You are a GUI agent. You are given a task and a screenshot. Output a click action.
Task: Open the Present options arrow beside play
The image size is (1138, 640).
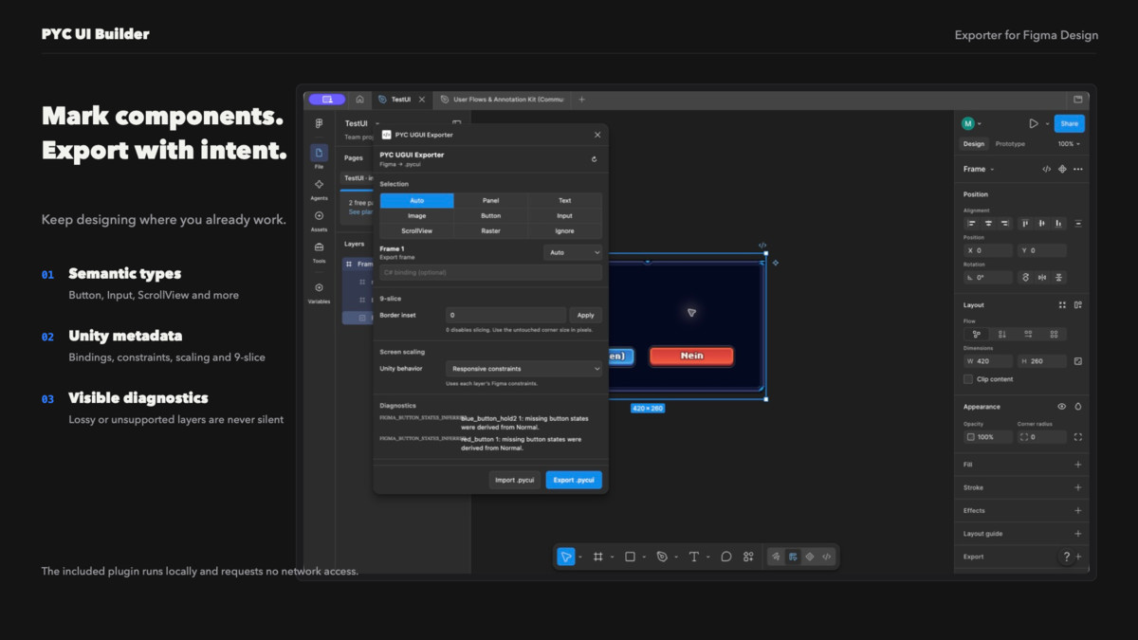click(x=1047, y=124)
